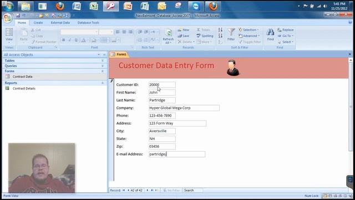
Task: Collapse navigation pane with shutter button
Action: tap(104, 54)
